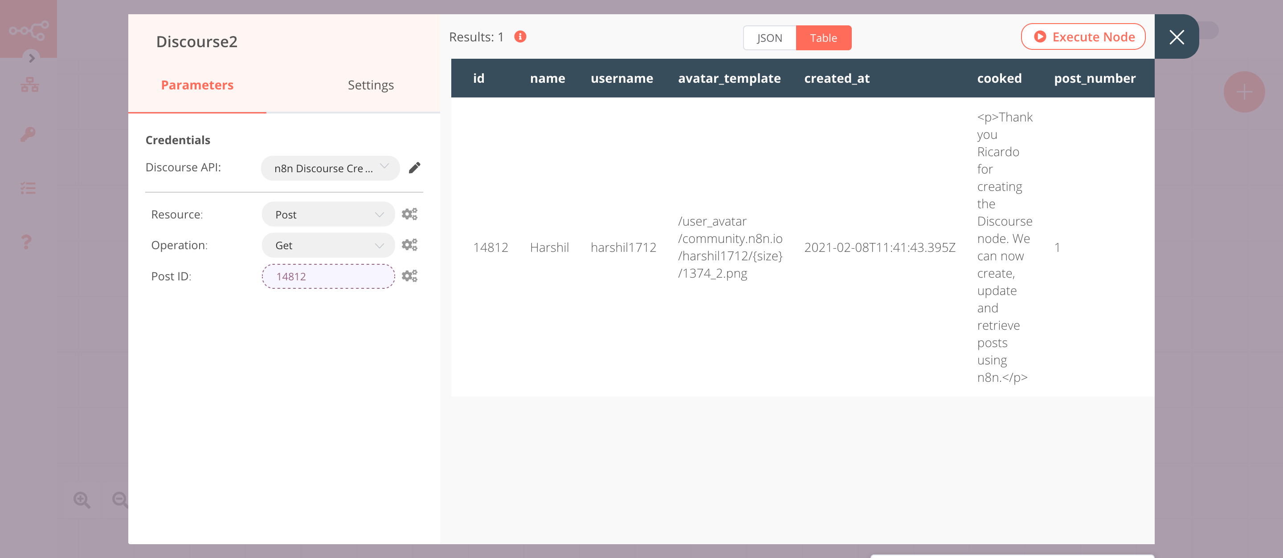Click the Post ID gear settings icon

coord(409,275)
